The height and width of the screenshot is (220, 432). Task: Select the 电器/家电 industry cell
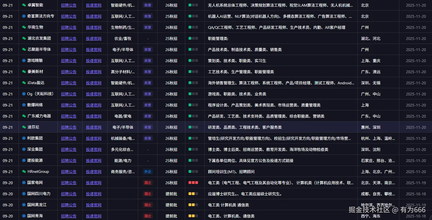click(x=123, y=116)
